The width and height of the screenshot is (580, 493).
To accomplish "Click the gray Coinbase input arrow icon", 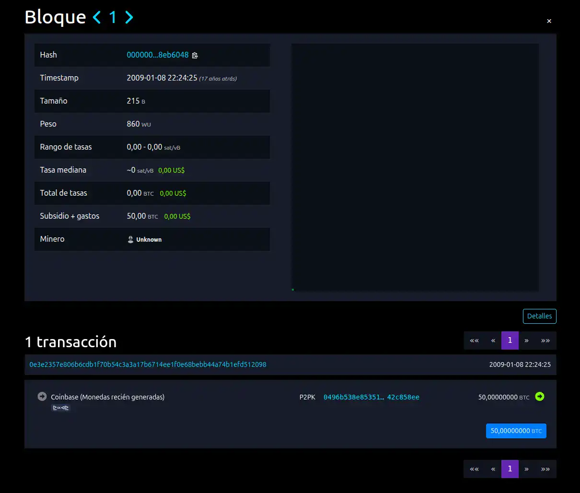I will coord(42,397).
